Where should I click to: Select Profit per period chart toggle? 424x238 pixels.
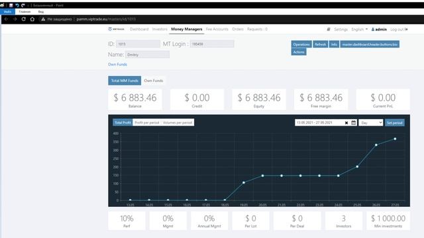click(147, 122)
